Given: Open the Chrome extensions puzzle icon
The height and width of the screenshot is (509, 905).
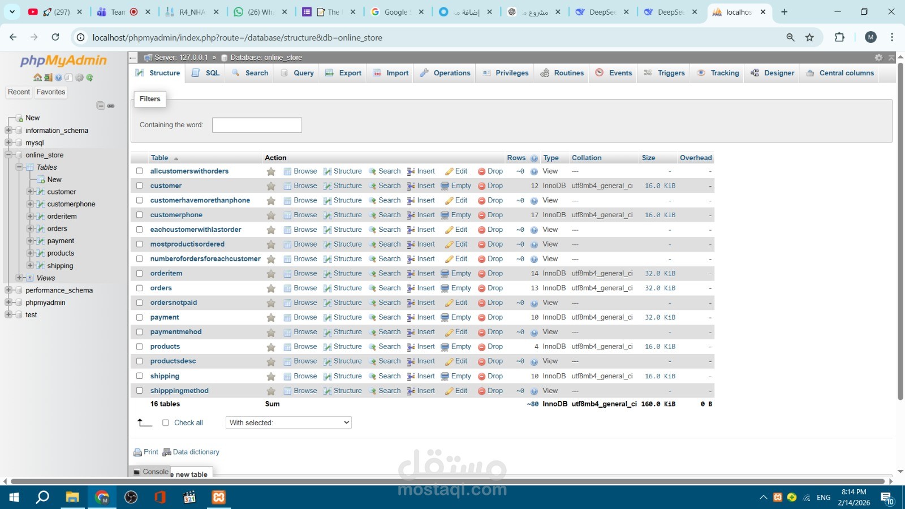Looking at the screenshot, I should tap(839, 37).
